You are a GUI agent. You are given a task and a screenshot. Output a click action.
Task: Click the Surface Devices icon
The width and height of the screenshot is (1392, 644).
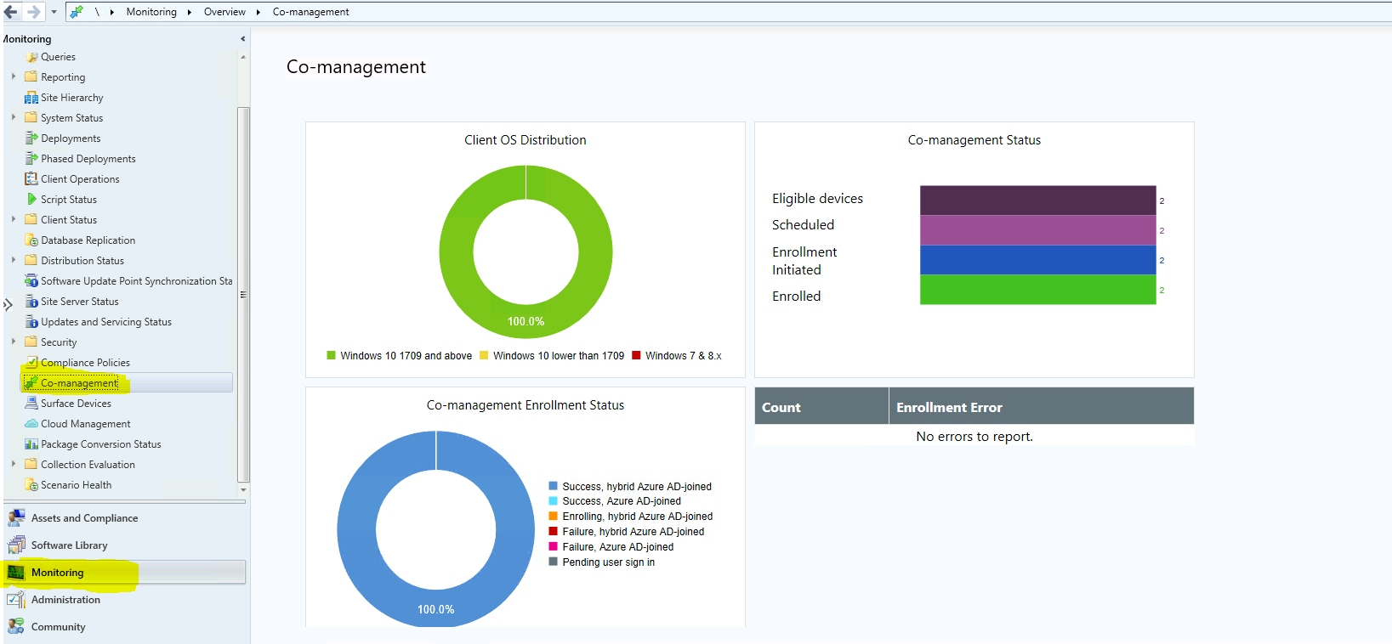[31, 404]
